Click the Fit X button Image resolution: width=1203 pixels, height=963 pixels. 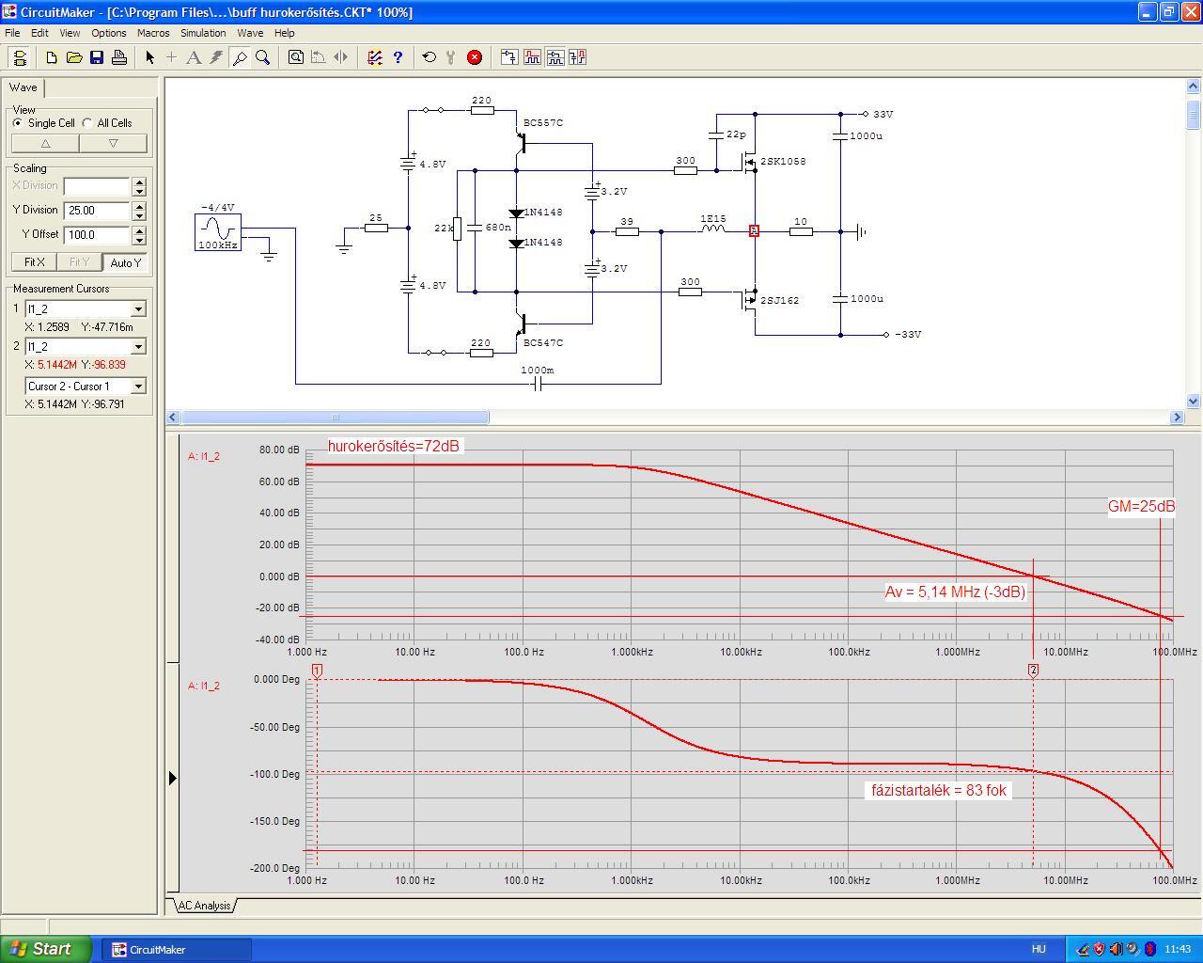(34, 262)
